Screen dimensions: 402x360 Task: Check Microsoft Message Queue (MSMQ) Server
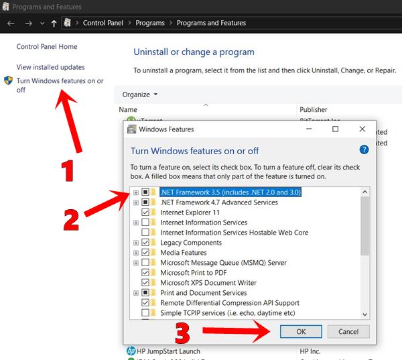145,263
